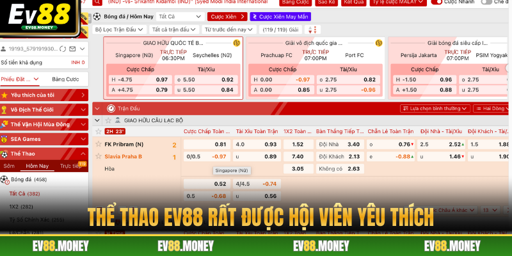Favorite the GIAO HỮU CÂU LẠC BỘ league star
Viewport: 512px width, 256px height.
[x=108, y=120]
